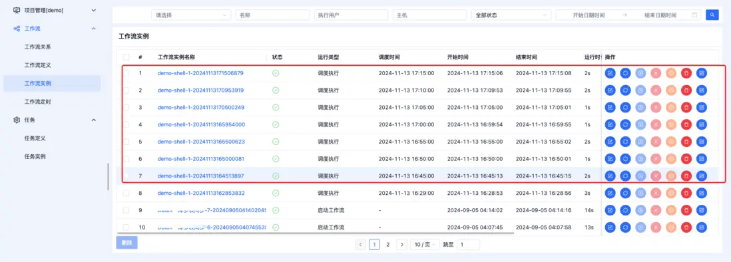Viewport: 731px width, 262px height.
Task: Check the box for row 1 instance
Action: coord(126,73)
